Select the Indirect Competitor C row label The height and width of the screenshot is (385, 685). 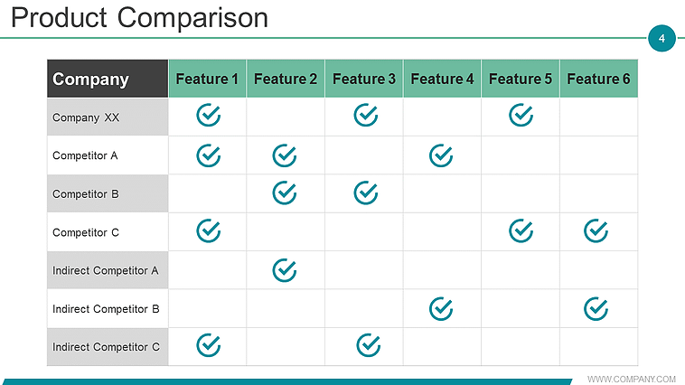(108, 347)
